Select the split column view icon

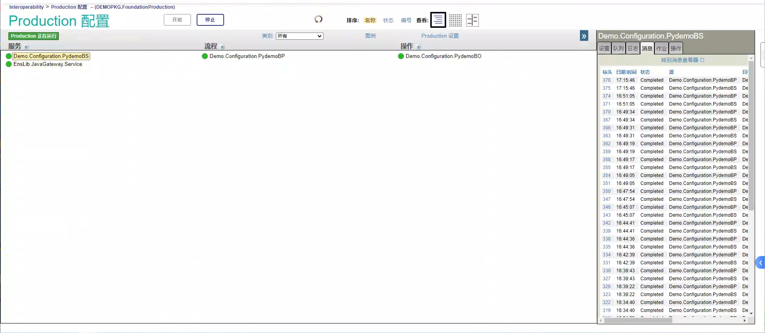click(472, 20)
